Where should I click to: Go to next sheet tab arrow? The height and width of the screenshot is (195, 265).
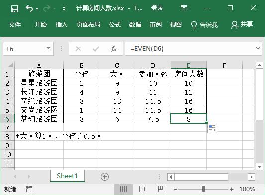pos(29,177)
